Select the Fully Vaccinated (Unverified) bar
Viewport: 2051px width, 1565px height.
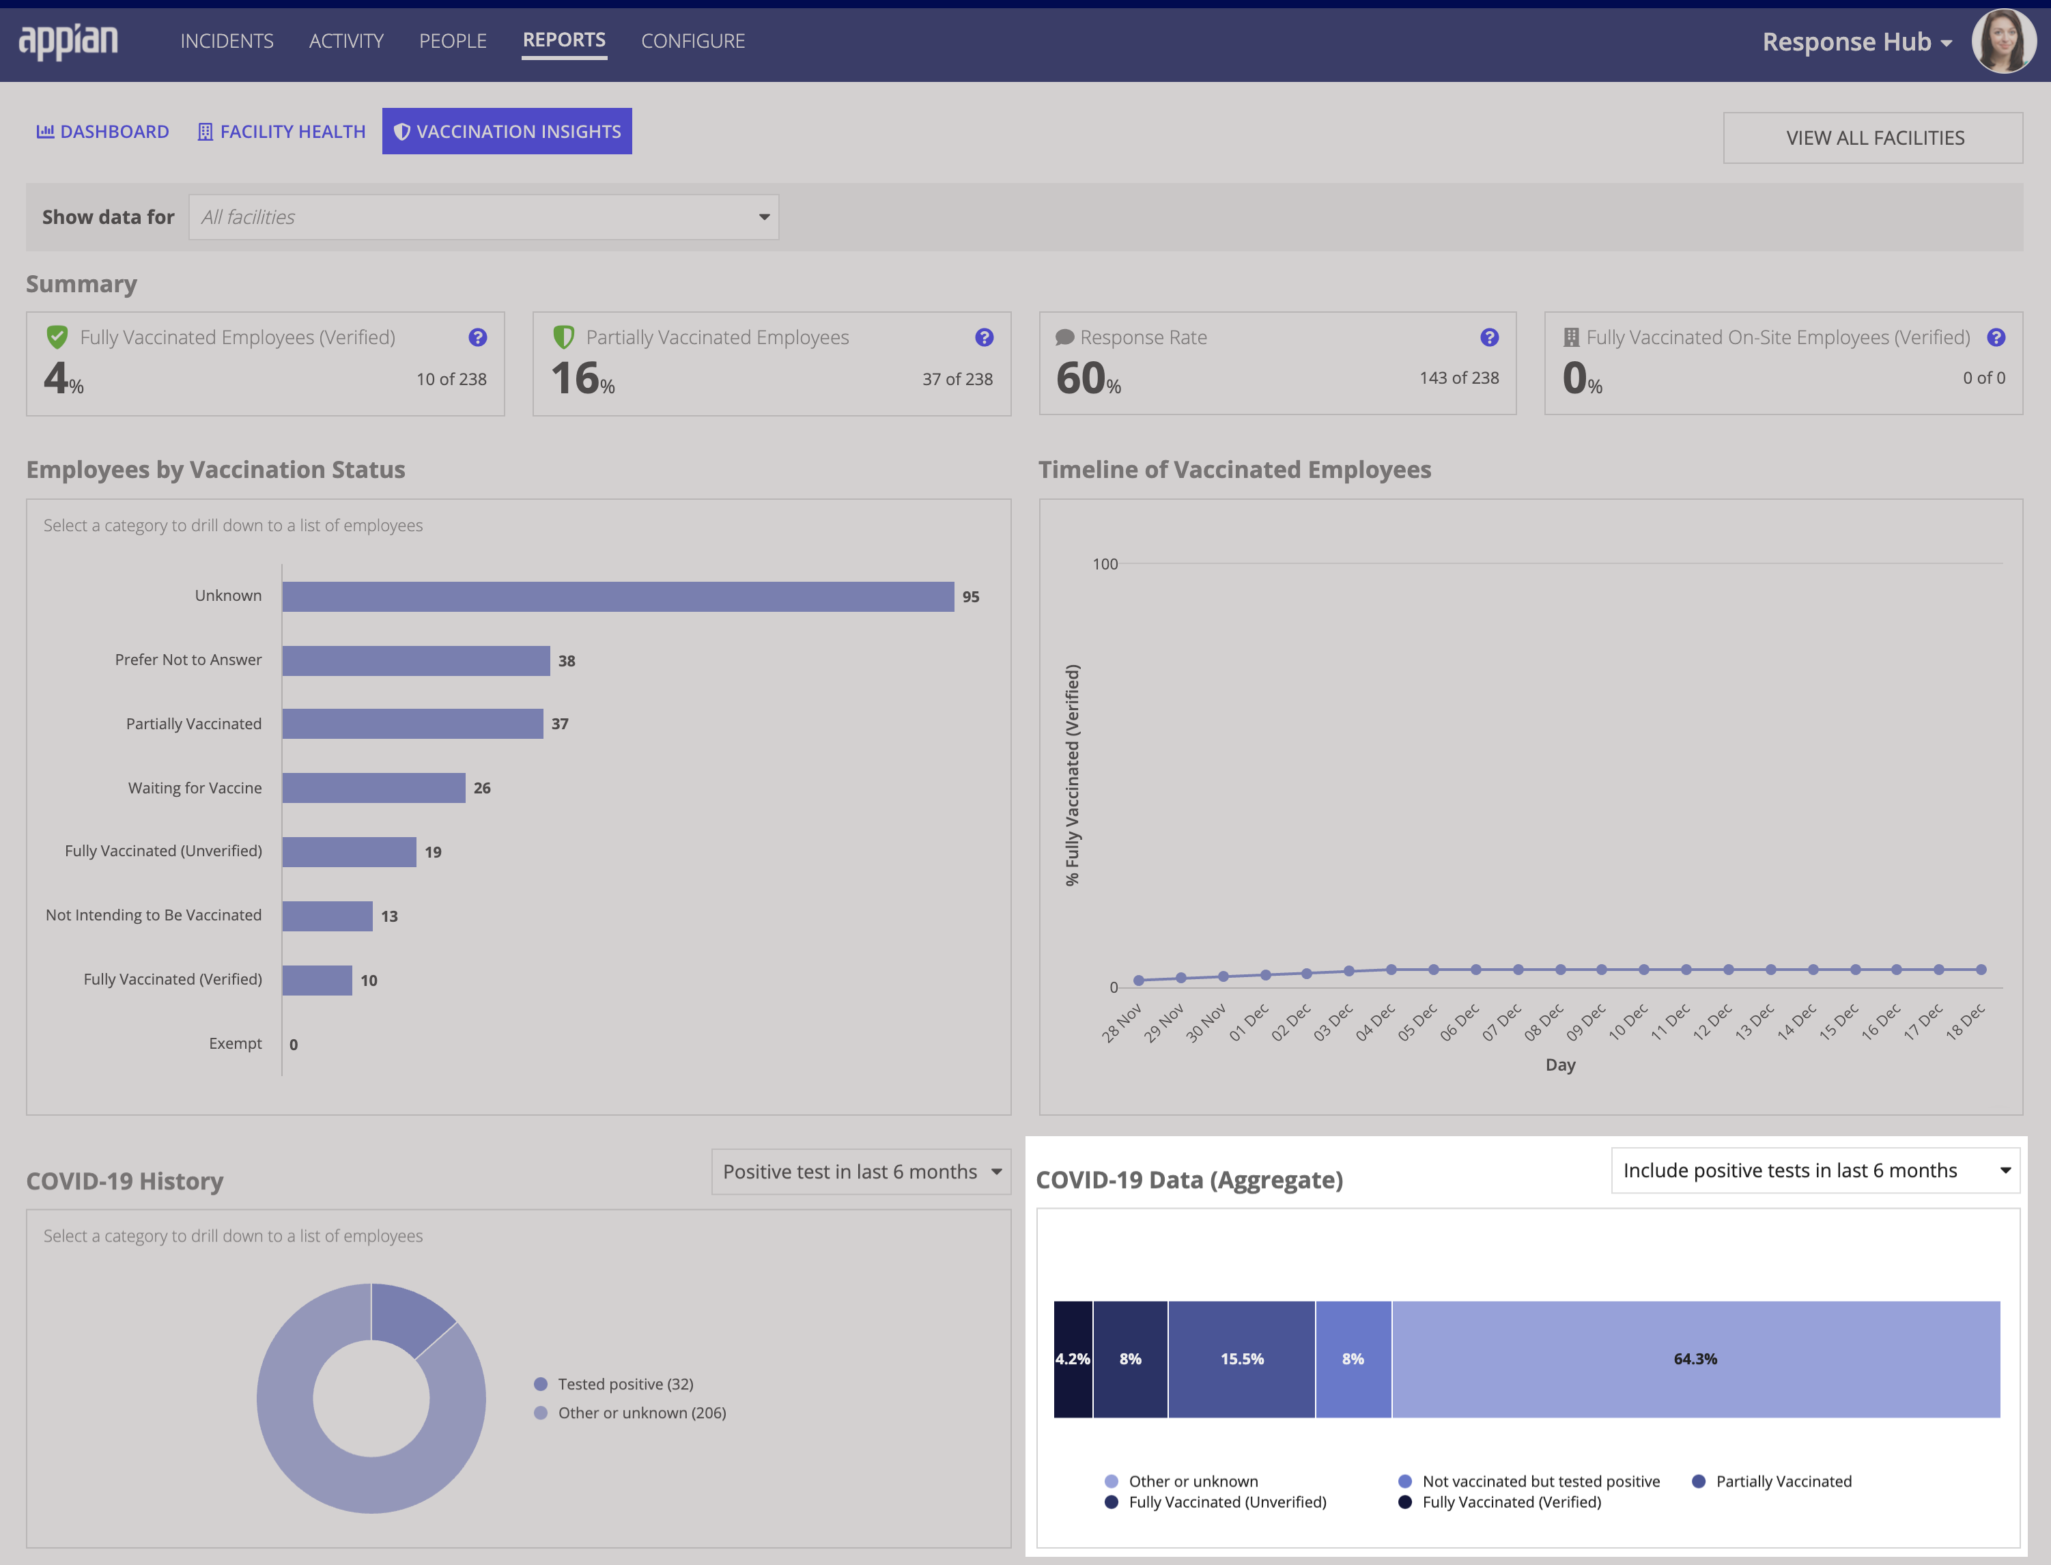pyautogui.click(x=348, y=851)
